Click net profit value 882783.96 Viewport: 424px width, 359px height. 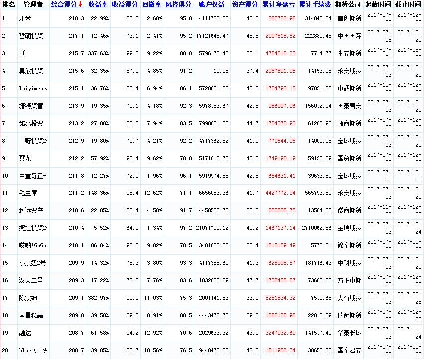coord(282,18)
